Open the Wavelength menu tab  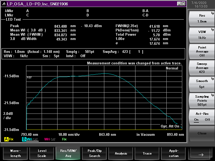click(x=15, y=153)
